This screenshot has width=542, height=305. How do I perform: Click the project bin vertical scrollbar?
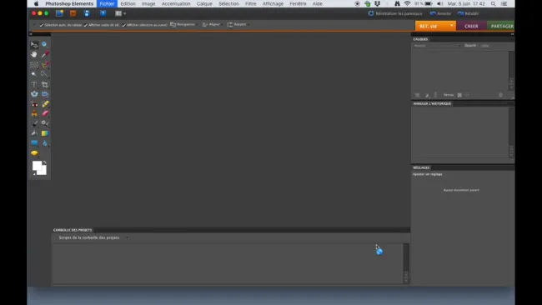coord(406,263)
